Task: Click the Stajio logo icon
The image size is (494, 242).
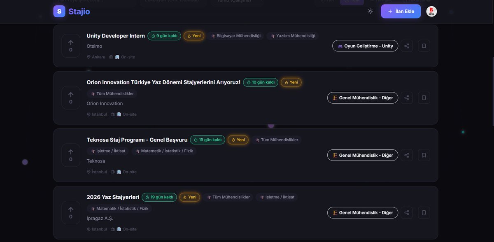Action: tap(59, 12)
